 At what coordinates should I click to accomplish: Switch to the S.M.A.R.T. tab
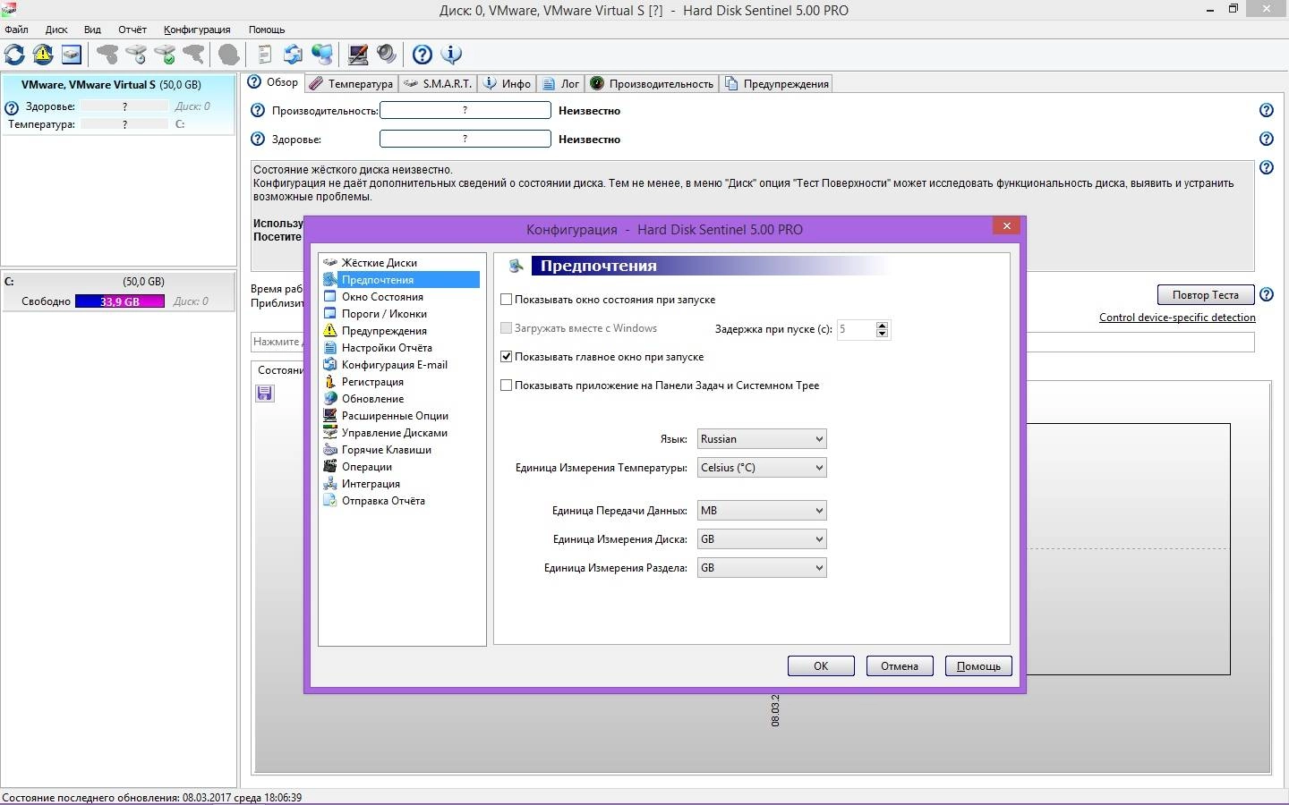tap(438, 84)
